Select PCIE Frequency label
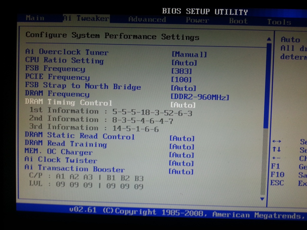The height and width of the screenshot is (230, 307). pos(57,77)
